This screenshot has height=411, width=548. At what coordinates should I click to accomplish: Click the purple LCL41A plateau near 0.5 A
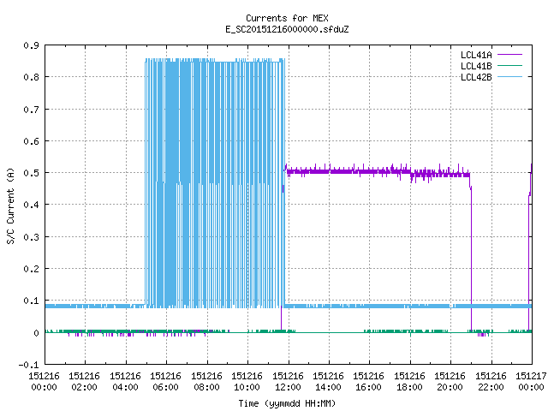[x=378, y=171]
